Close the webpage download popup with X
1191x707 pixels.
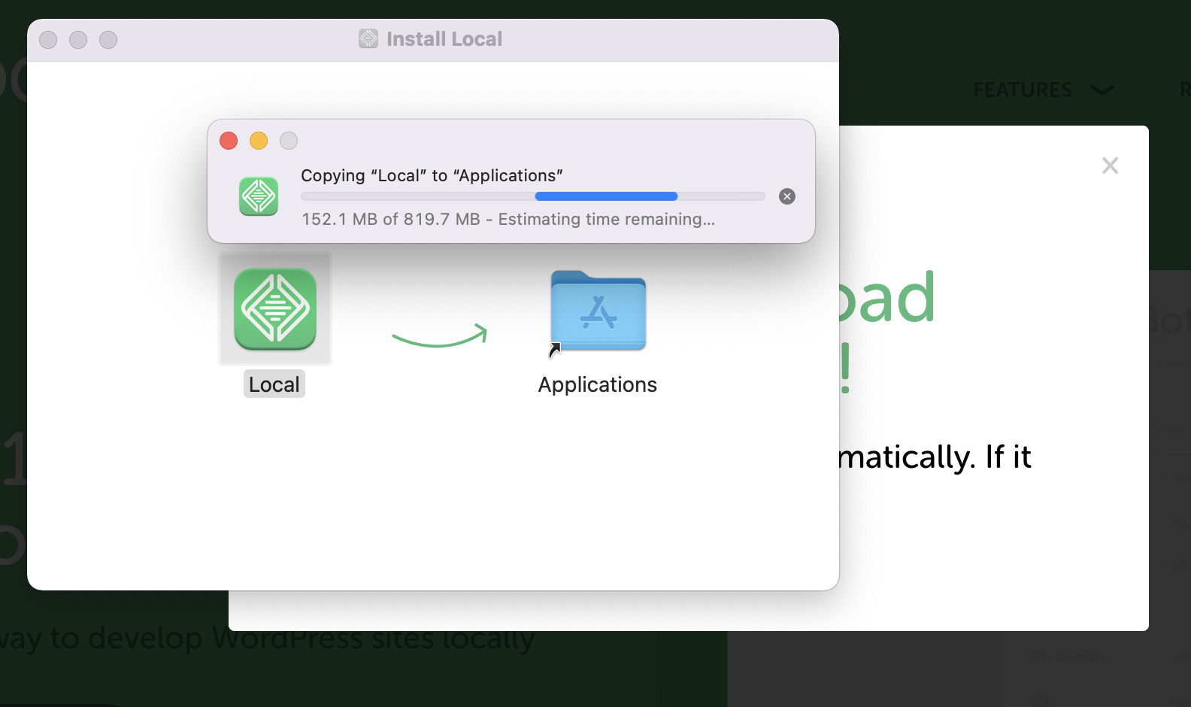1110,165
